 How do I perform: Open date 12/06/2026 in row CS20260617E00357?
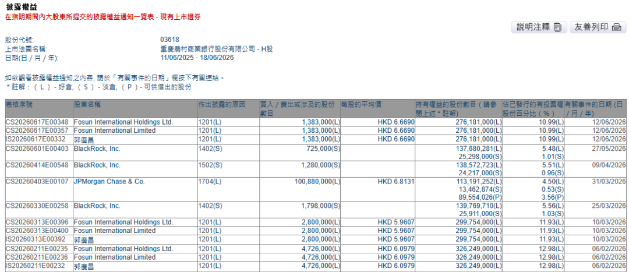(x=609, y=130)
